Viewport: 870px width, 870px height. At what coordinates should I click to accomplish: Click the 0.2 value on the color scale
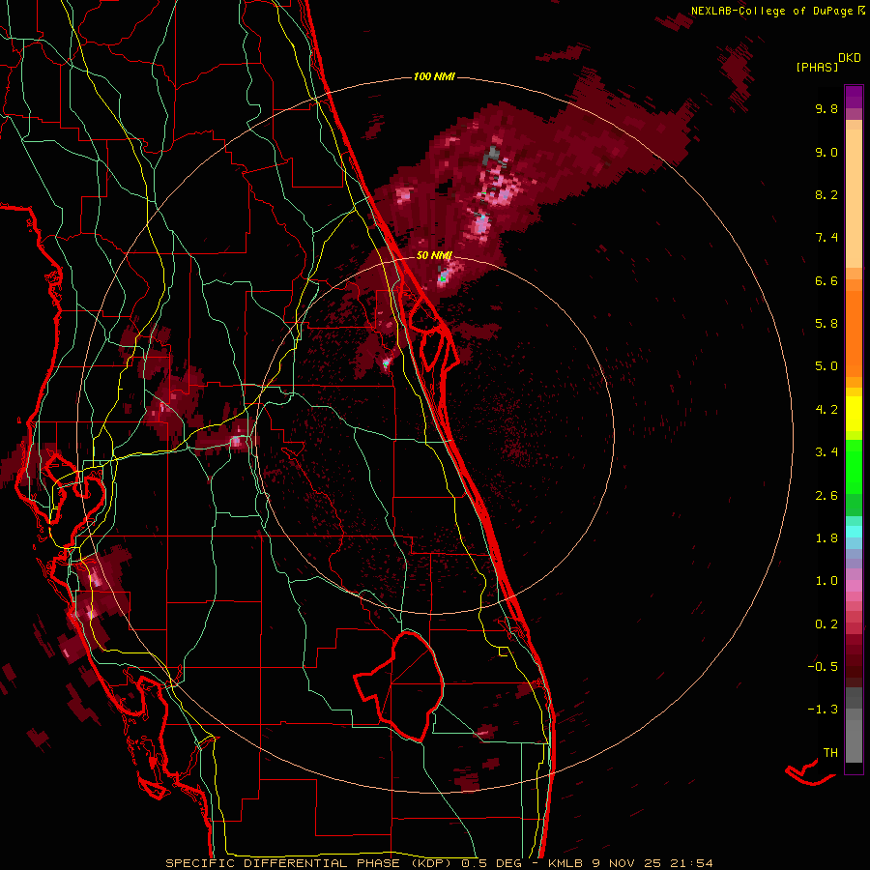pos(826,624)
